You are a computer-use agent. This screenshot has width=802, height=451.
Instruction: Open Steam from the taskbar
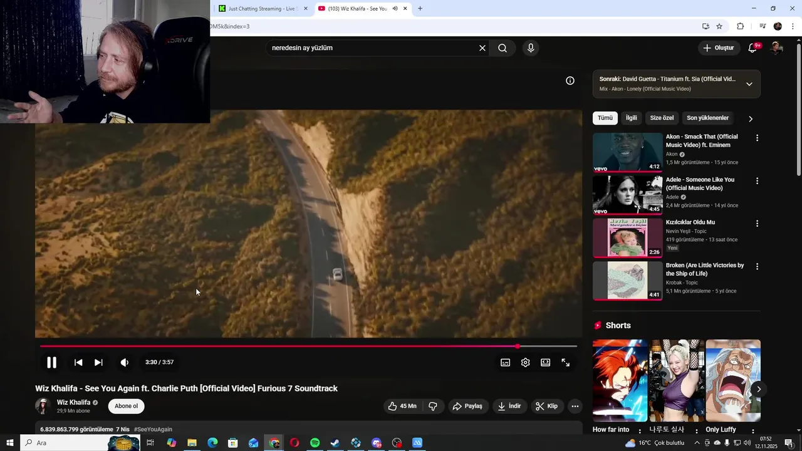pos(335,443)
